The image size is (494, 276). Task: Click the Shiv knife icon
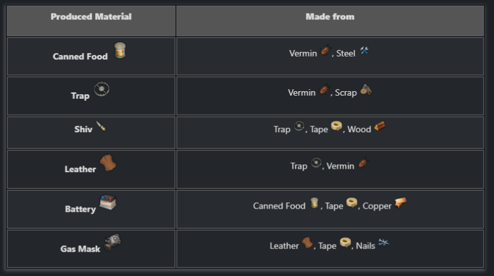point(100,126)
